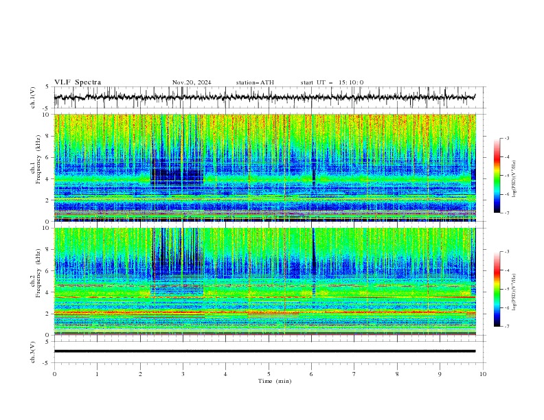Click the "-3" tick on ch.2 colorbar
The image size is (544, 420).
coord(507,252)
